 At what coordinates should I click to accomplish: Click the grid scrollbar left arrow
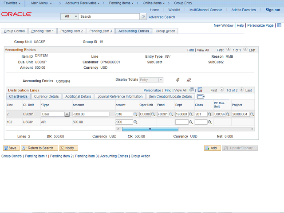point(118,129)
